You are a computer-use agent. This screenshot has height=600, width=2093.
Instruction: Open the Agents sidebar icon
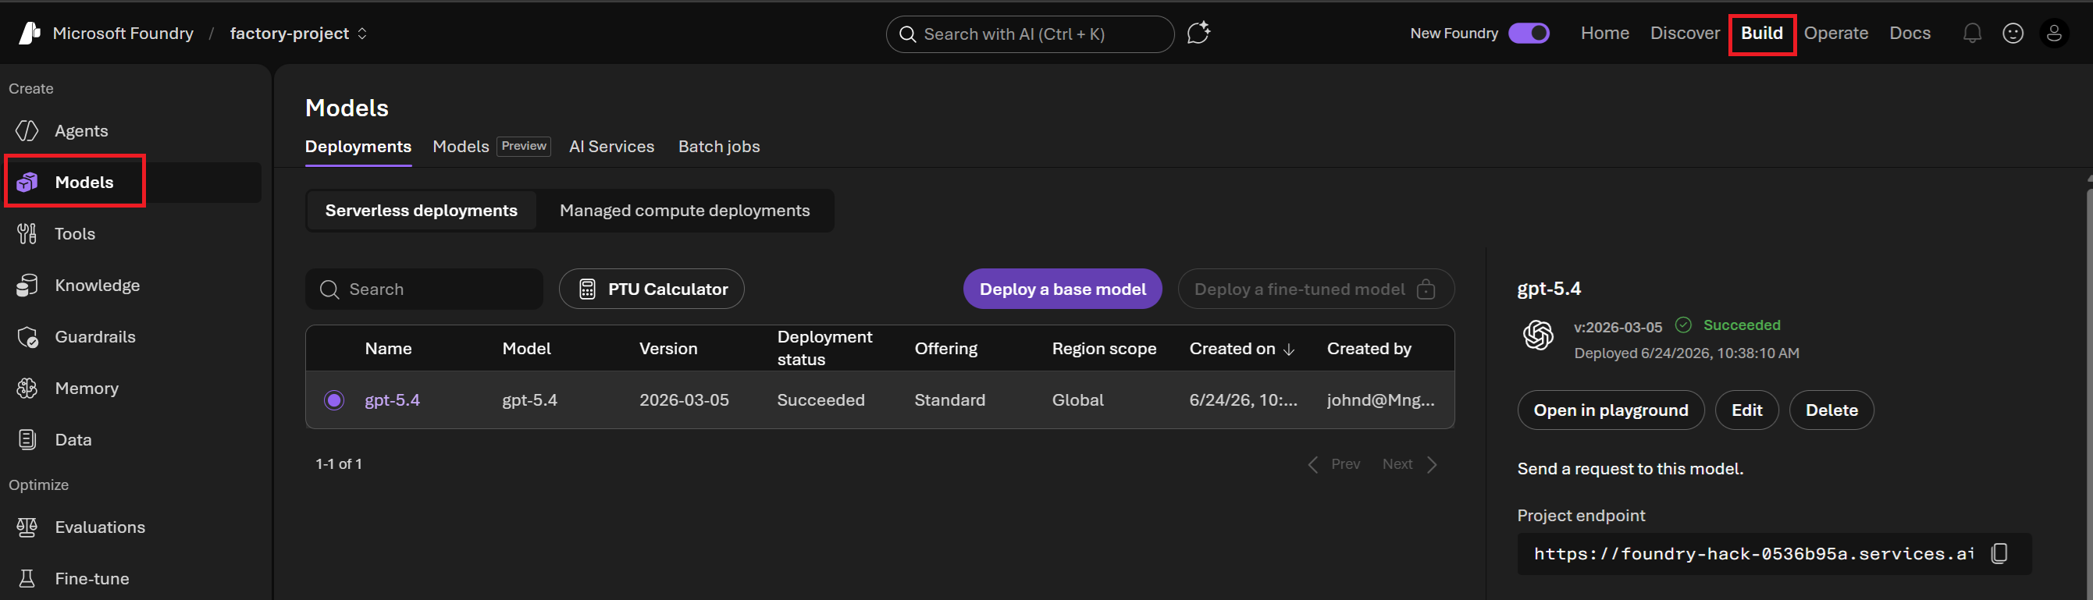click(x=27, y=131)
